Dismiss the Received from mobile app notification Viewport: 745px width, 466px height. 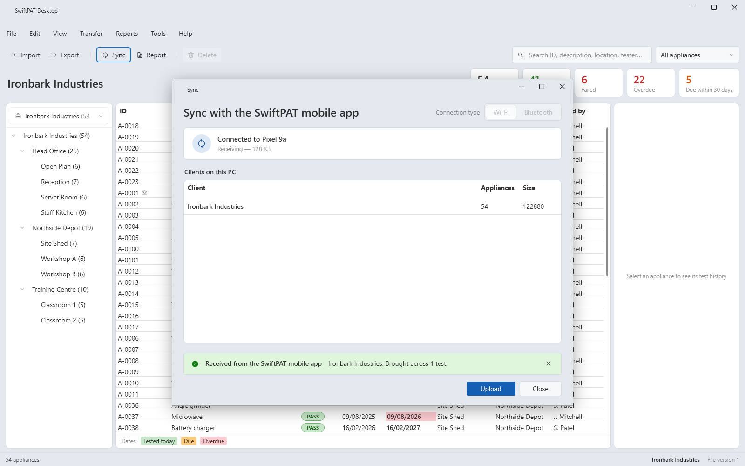(x=549, y=363)
